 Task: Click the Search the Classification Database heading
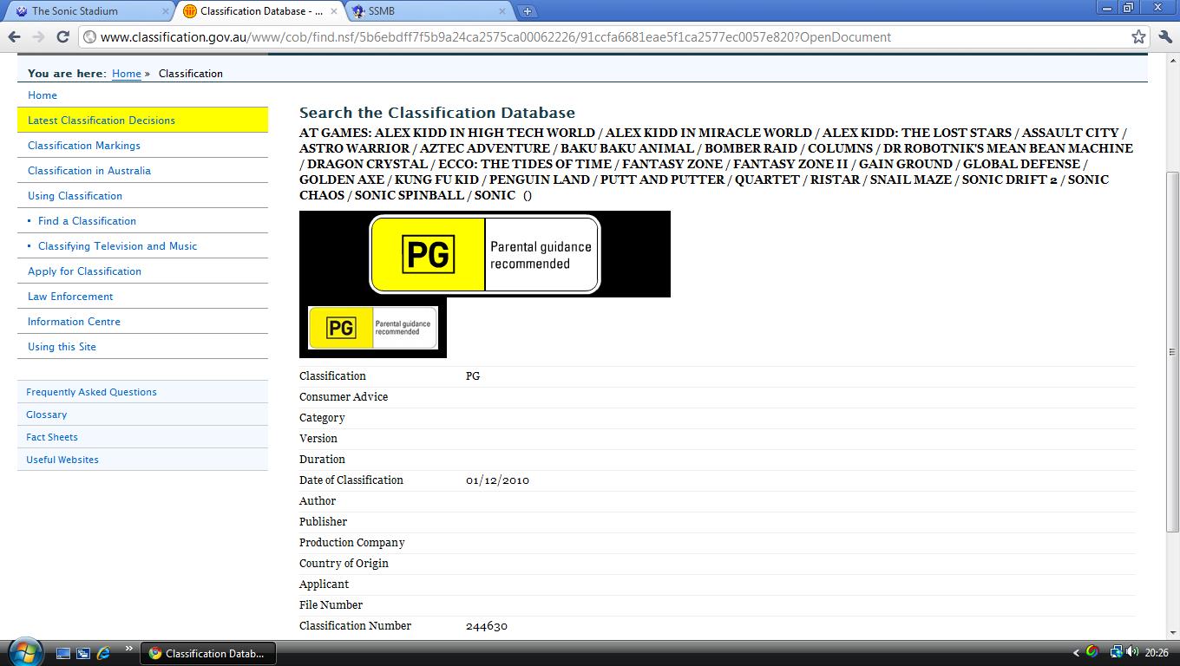(437, 113)
